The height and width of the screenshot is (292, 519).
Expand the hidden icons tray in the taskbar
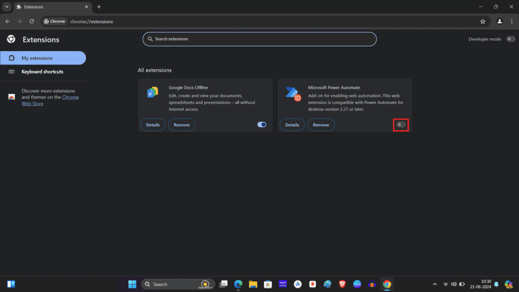[435, 284]
